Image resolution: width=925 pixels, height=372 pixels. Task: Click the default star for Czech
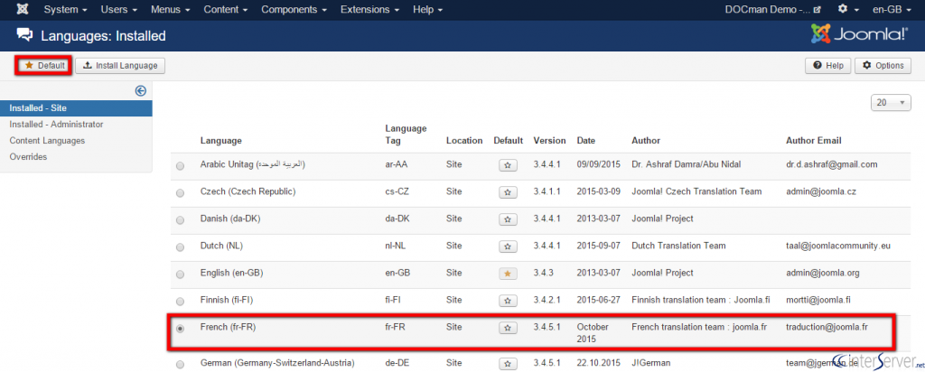point(508,192)
